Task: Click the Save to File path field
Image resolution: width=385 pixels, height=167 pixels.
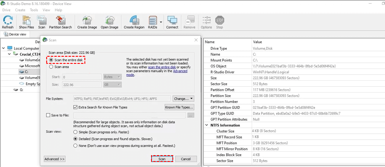Action: coord(129,115)
